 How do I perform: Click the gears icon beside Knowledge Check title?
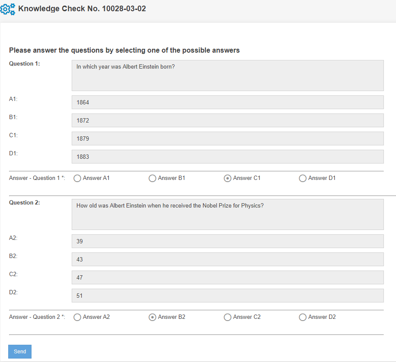tap(8, 9)
